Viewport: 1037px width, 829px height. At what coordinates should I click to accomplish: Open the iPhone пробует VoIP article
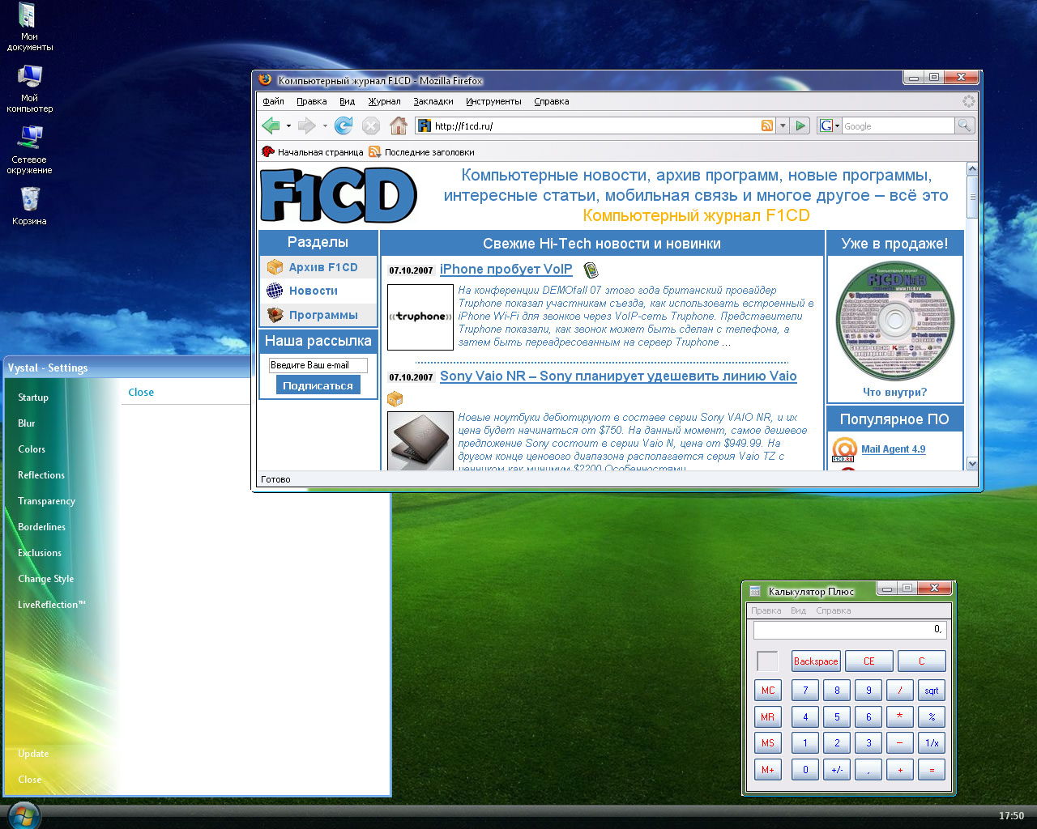(506, 270)
